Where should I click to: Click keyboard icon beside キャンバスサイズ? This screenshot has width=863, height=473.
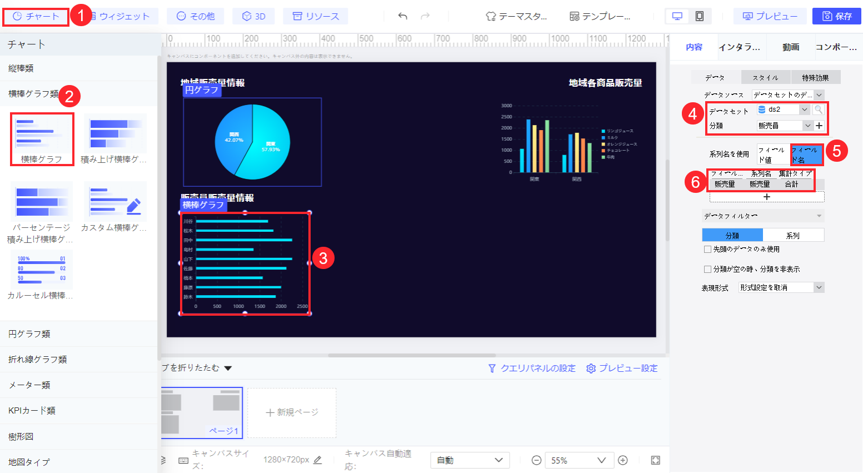(183, 461)
